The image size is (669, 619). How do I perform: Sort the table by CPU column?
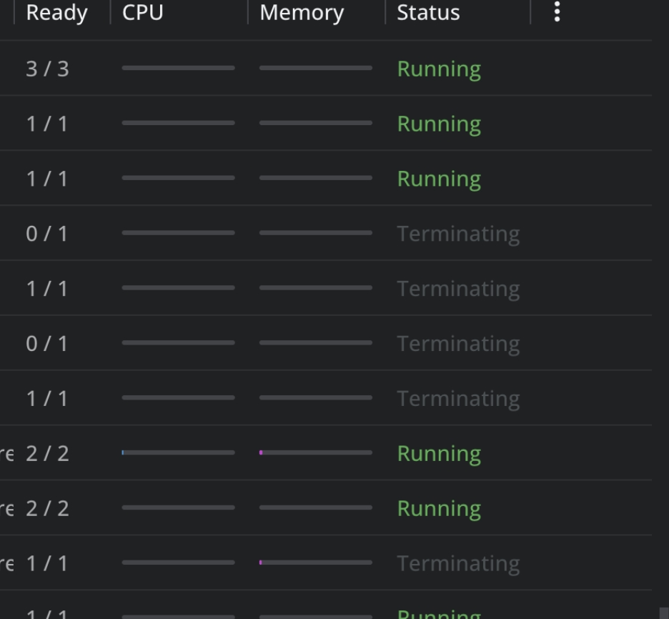pyautogui.click(x=143, y=13)
